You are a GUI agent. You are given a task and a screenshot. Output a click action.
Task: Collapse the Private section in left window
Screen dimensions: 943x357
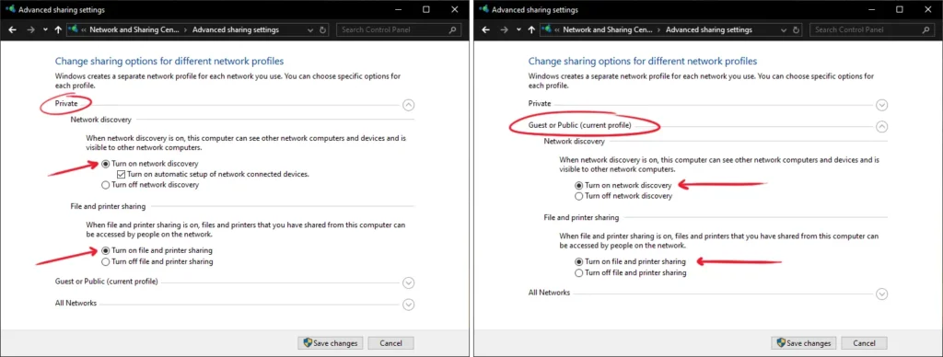pyautogui.click(x=408, y=105)
